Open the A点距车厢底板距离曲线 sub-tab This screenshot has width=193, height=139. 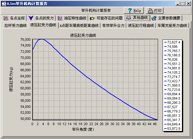(x=79, y=26)
